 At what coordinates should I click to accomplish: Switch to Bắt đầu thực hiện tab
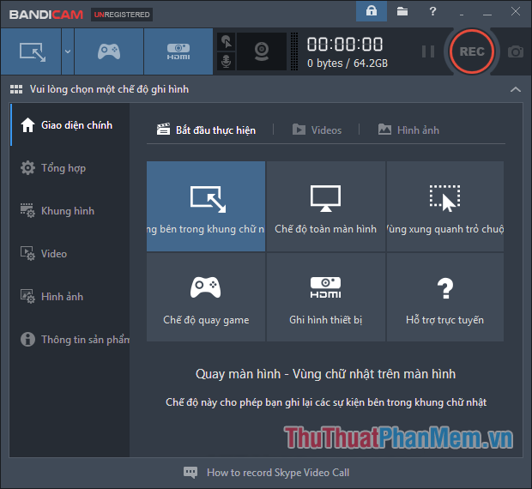pyautogui.click(x=206, y=130)
